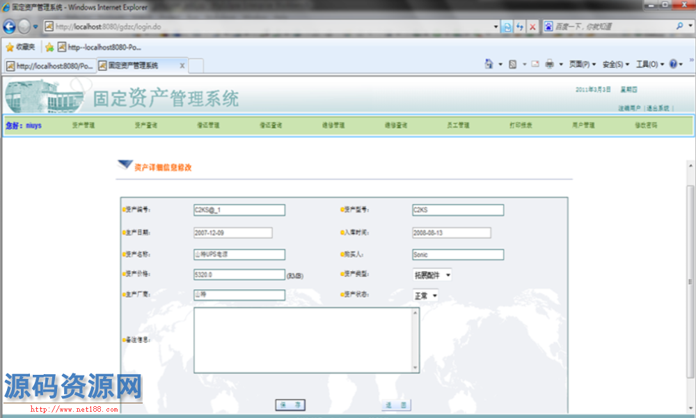
Task: Open the 维修管理 navigation item
Action: coord(333,125)
